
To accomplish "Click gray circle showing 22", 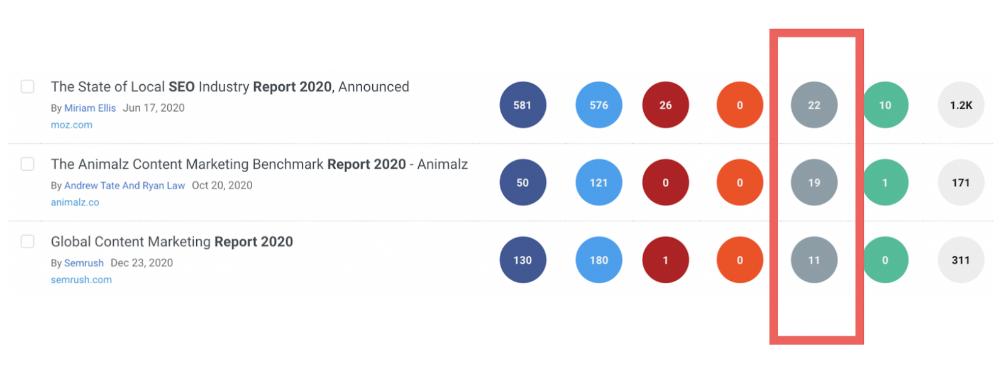I will click(814, 105).
